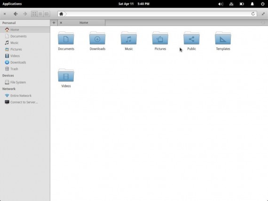Open Trash in the sidebar
Viewport: 268px width, 201px height.
(x=25, y=69)
